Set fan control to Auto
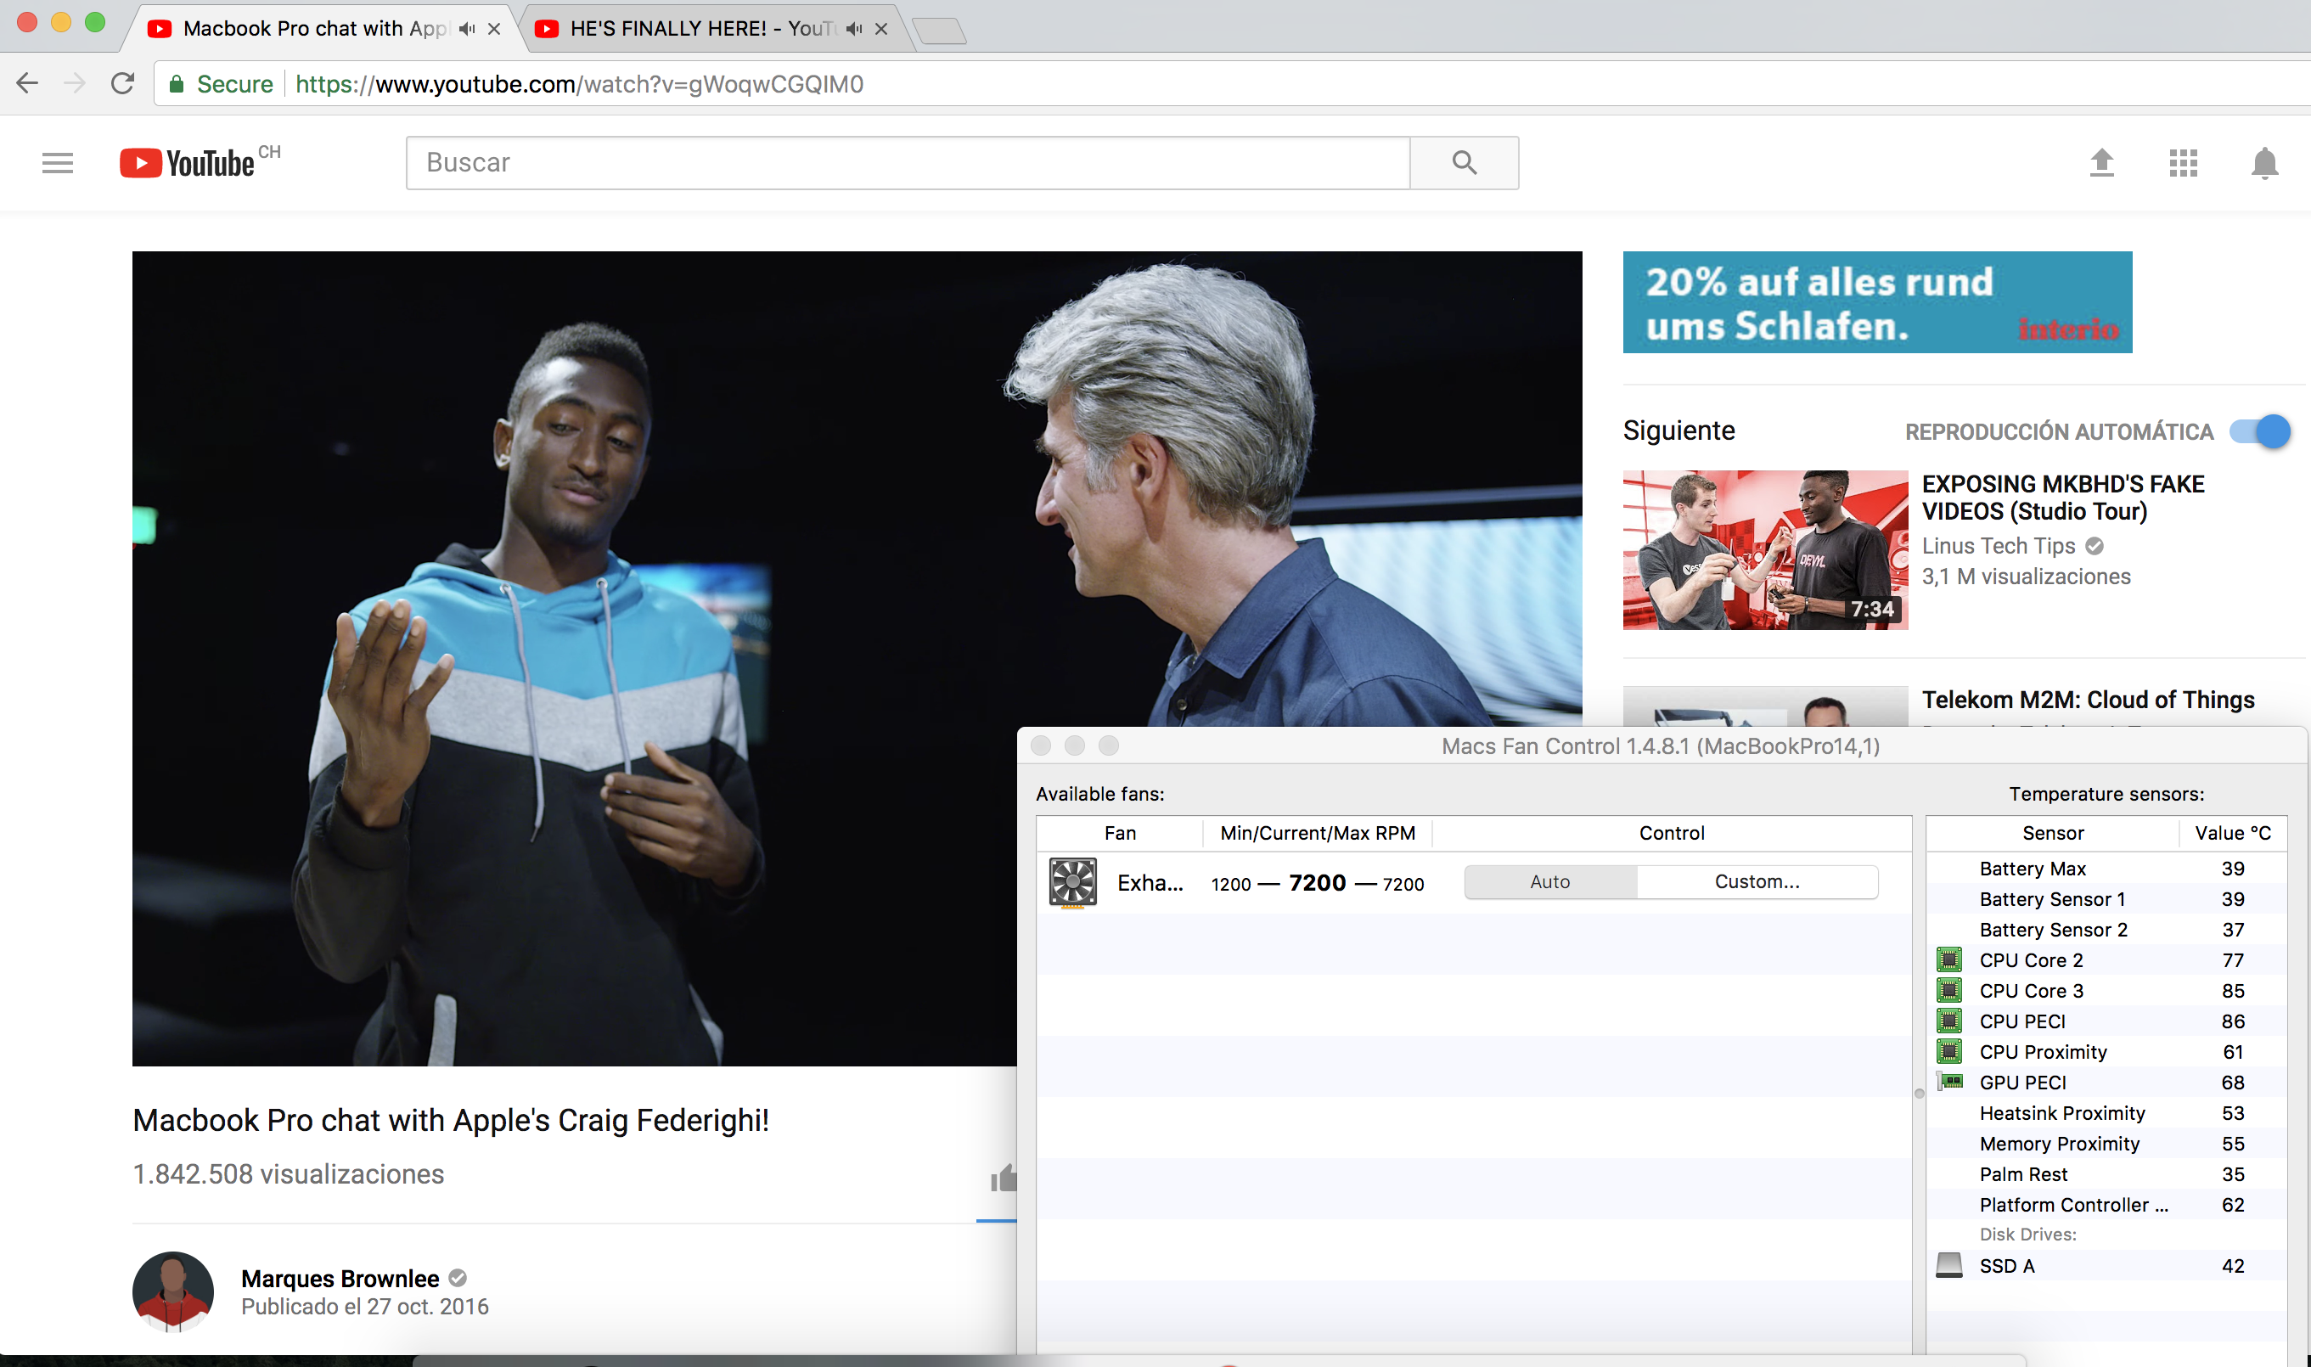Viewport: 2311px width, 1367px height. click(x=1550, y=881)
